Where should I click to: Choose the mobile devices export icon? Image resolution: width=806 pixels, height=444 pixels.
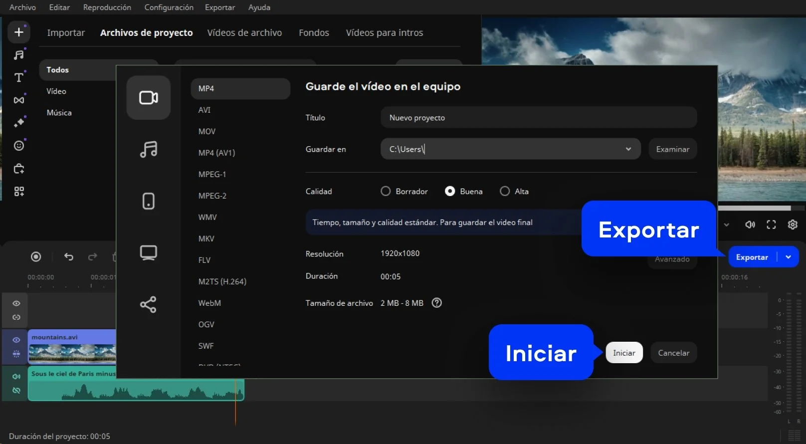148,201
